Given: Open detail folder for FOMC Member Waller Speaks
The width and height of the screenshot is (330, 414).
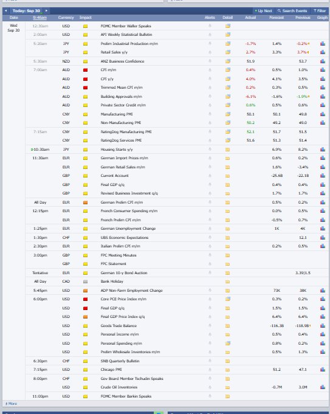Looking at the screenshot, I should click(227, 26).
